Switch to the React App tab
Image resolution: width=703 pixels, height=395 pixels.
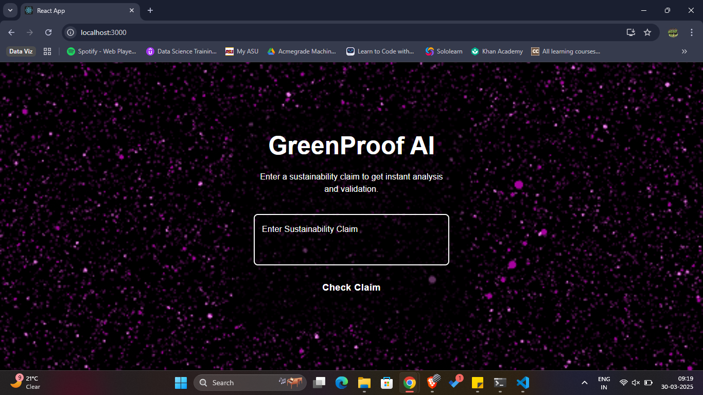pyautogui.click(x=77, y=10)
